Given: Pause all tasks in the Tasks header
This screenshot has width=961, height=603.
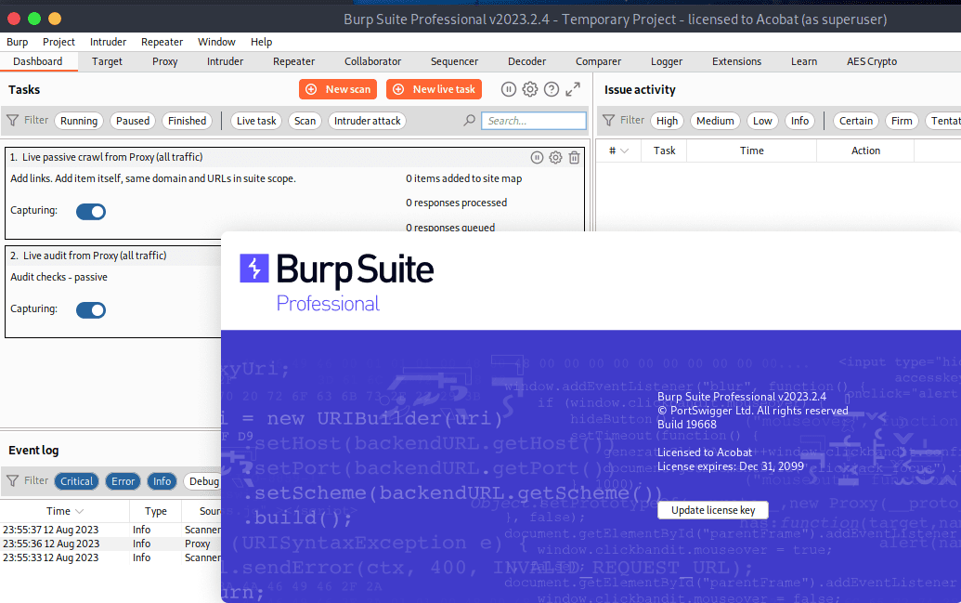Looking at the screenshot, I should point(509,89).
